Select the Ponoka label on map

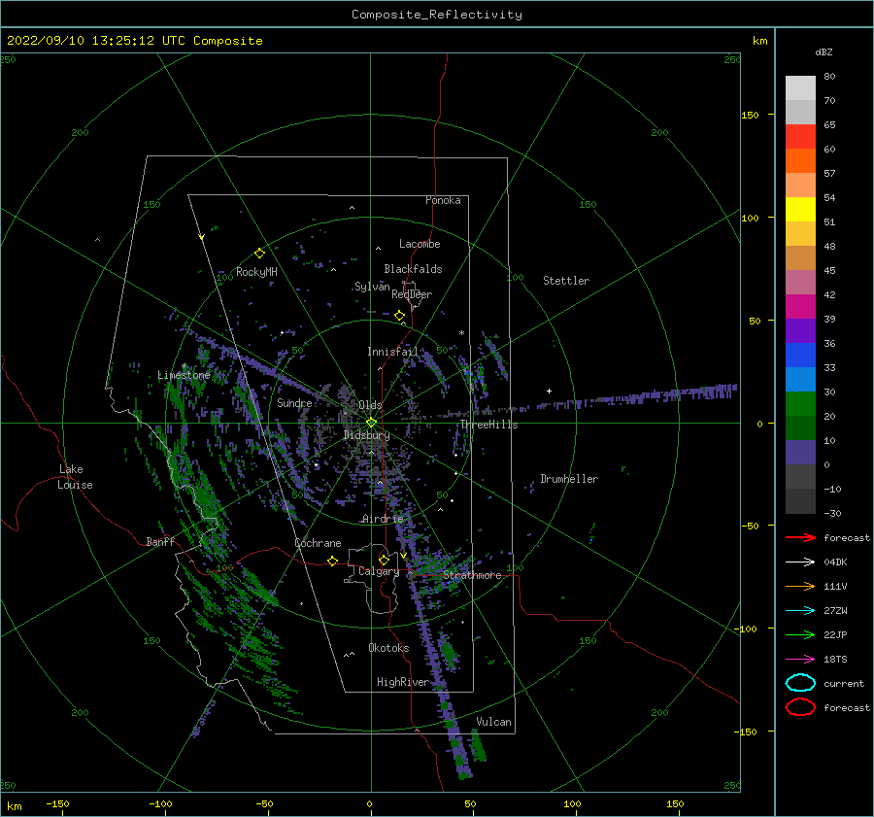[443, 200]
